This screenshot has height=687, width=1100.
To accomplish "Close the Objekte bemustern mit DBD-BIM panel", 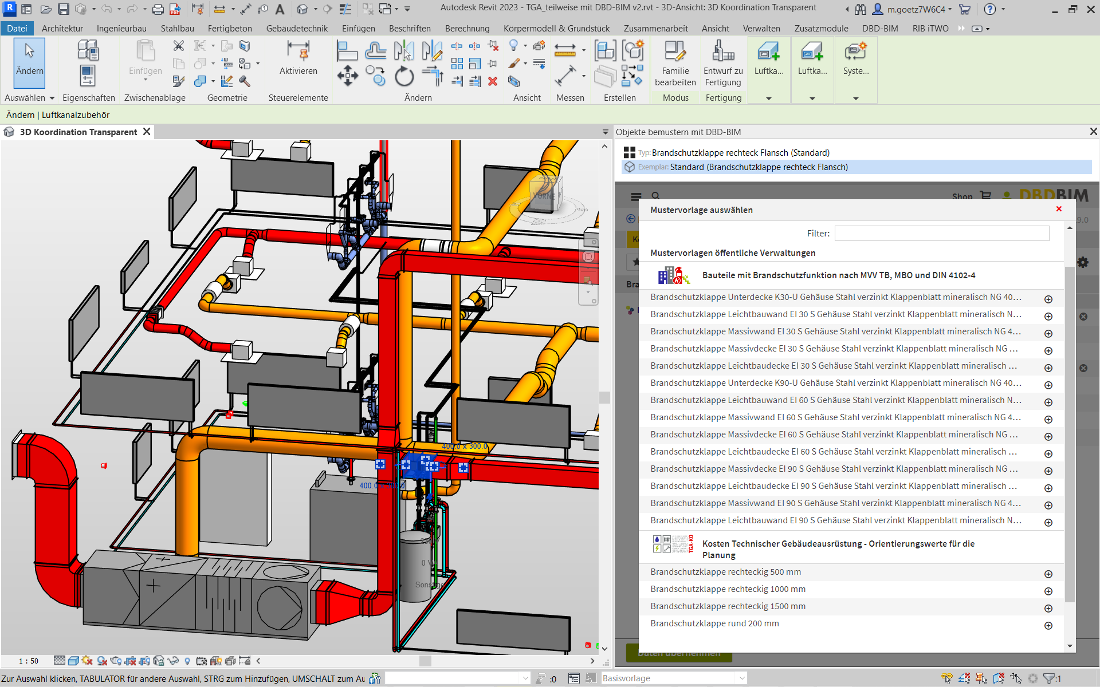I will [x=1093, y=132].
